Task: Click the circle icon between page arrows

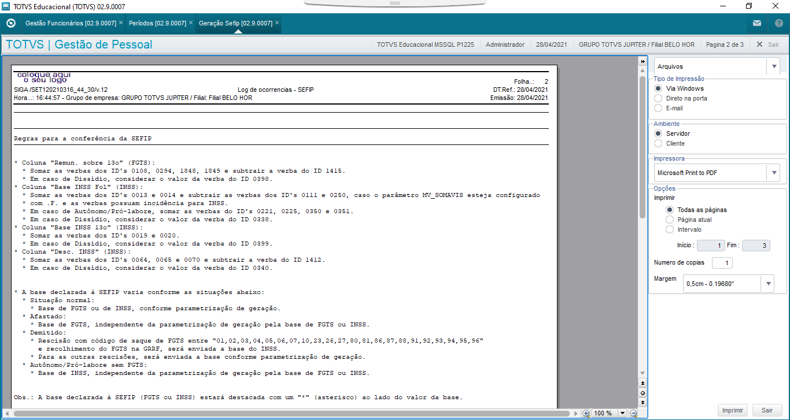Action: tap(643, 392)
